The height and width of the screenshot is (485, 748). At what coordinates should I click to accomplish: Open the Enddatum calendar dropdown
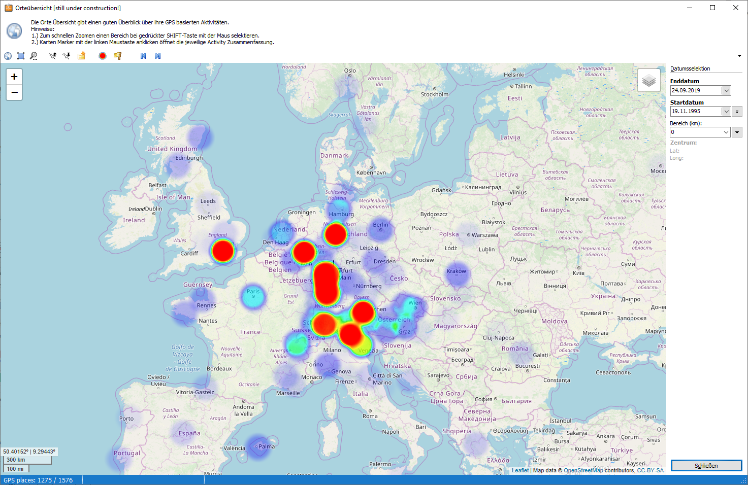(x=726, y=90)
